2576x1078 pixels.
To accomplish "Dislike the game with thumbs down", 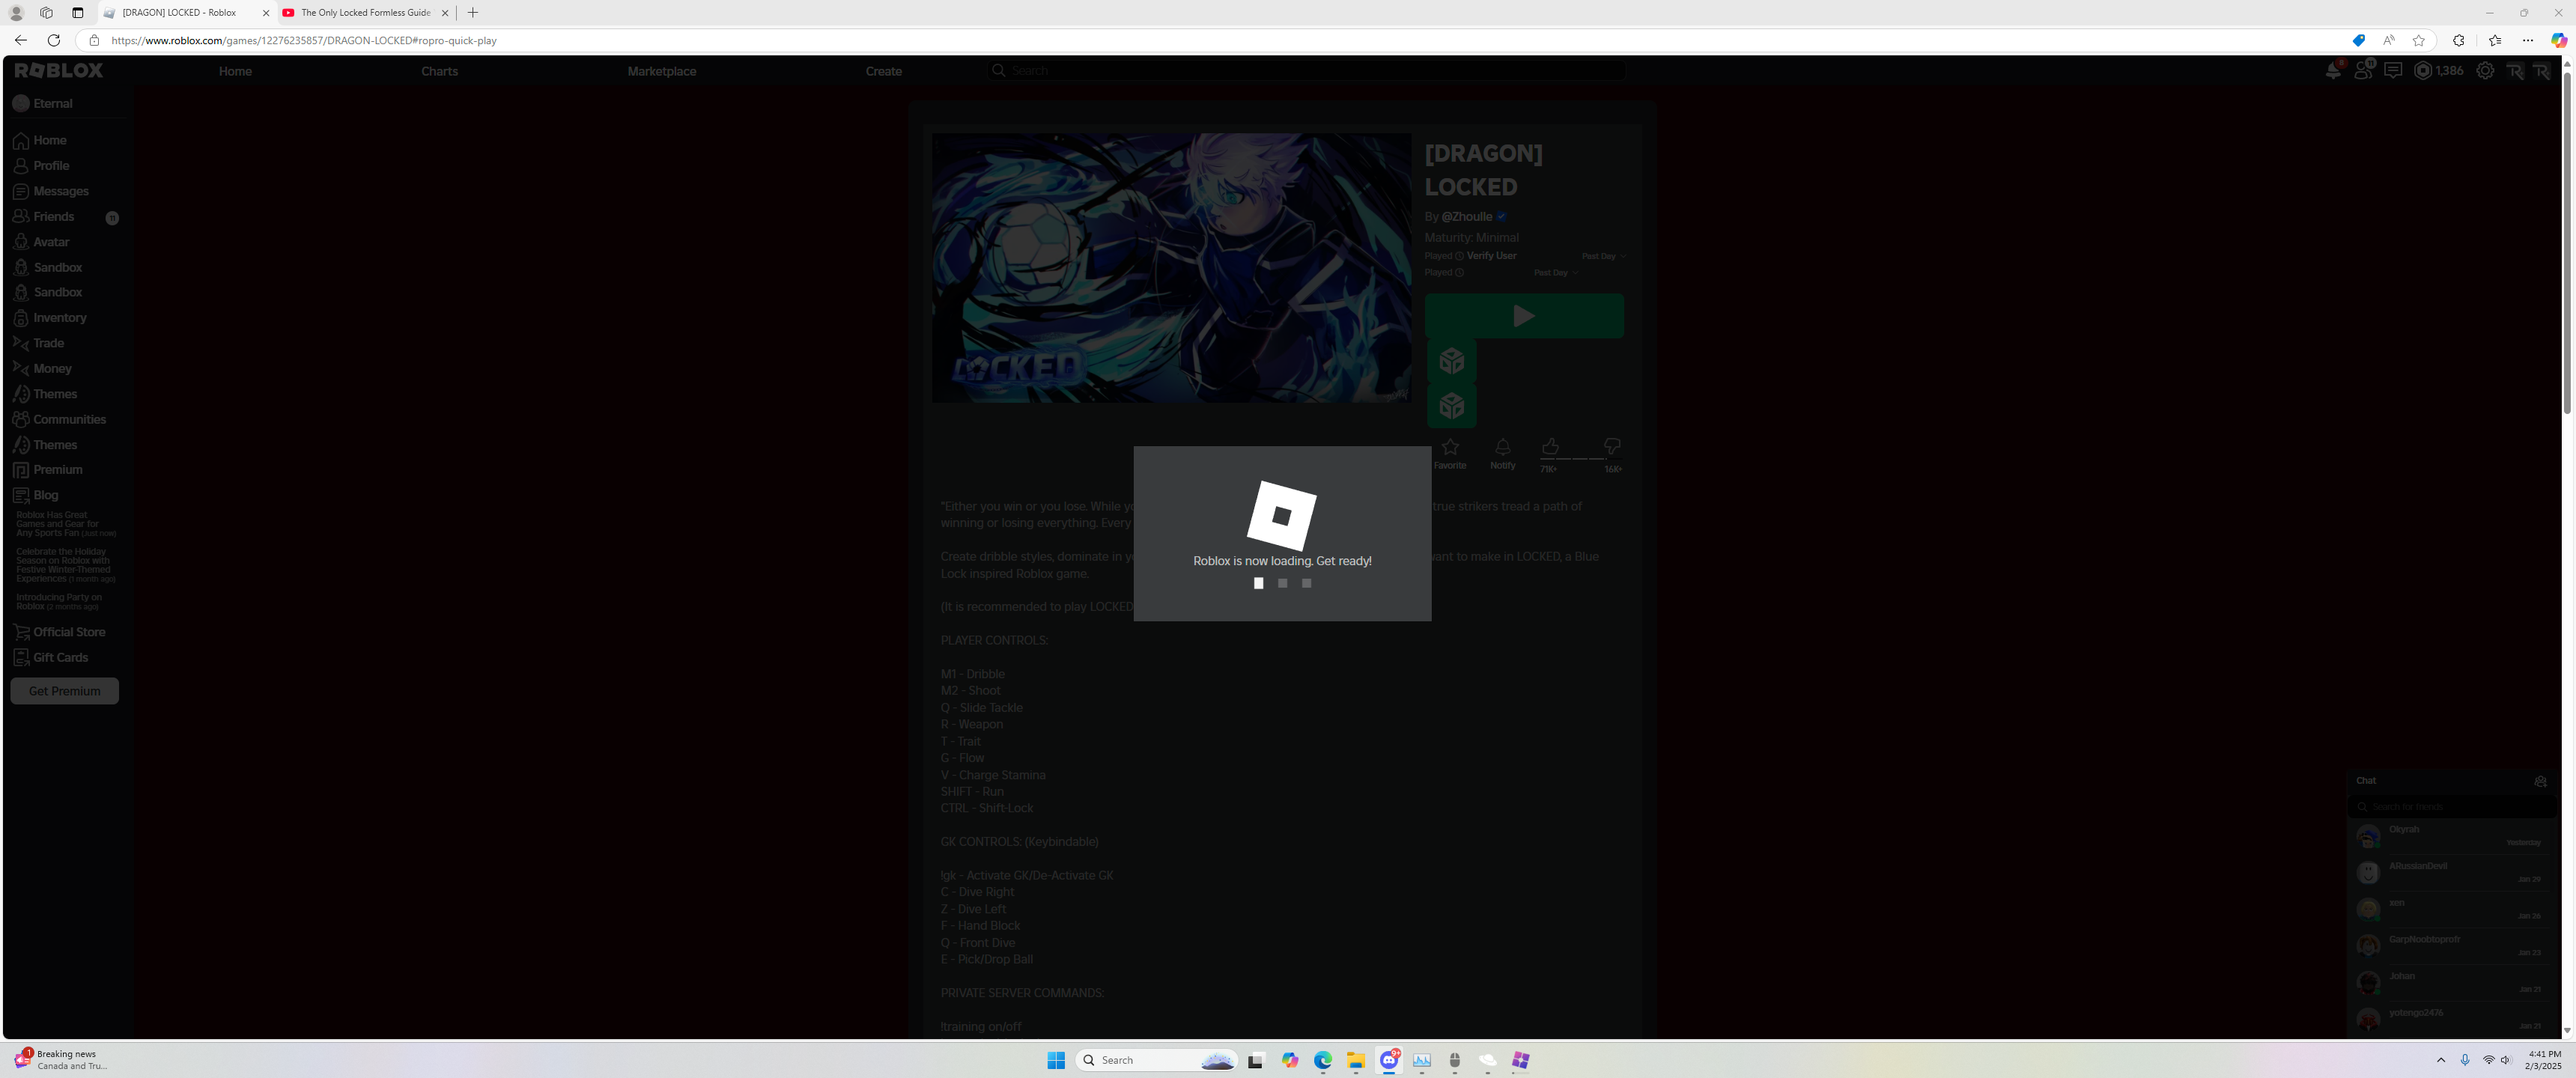I will [x=1612, y=447].
